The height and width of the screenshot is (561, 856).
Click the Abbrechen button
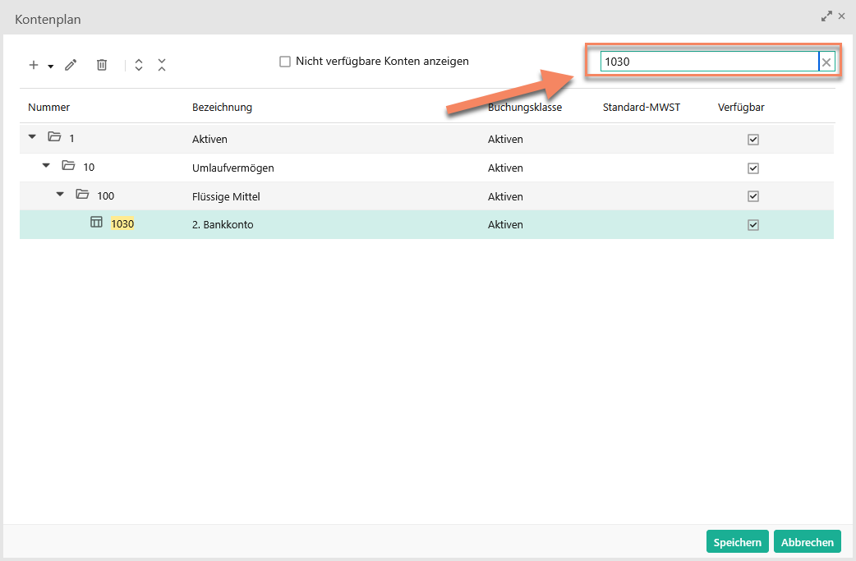pyautogui.click(x=808, y=542)
